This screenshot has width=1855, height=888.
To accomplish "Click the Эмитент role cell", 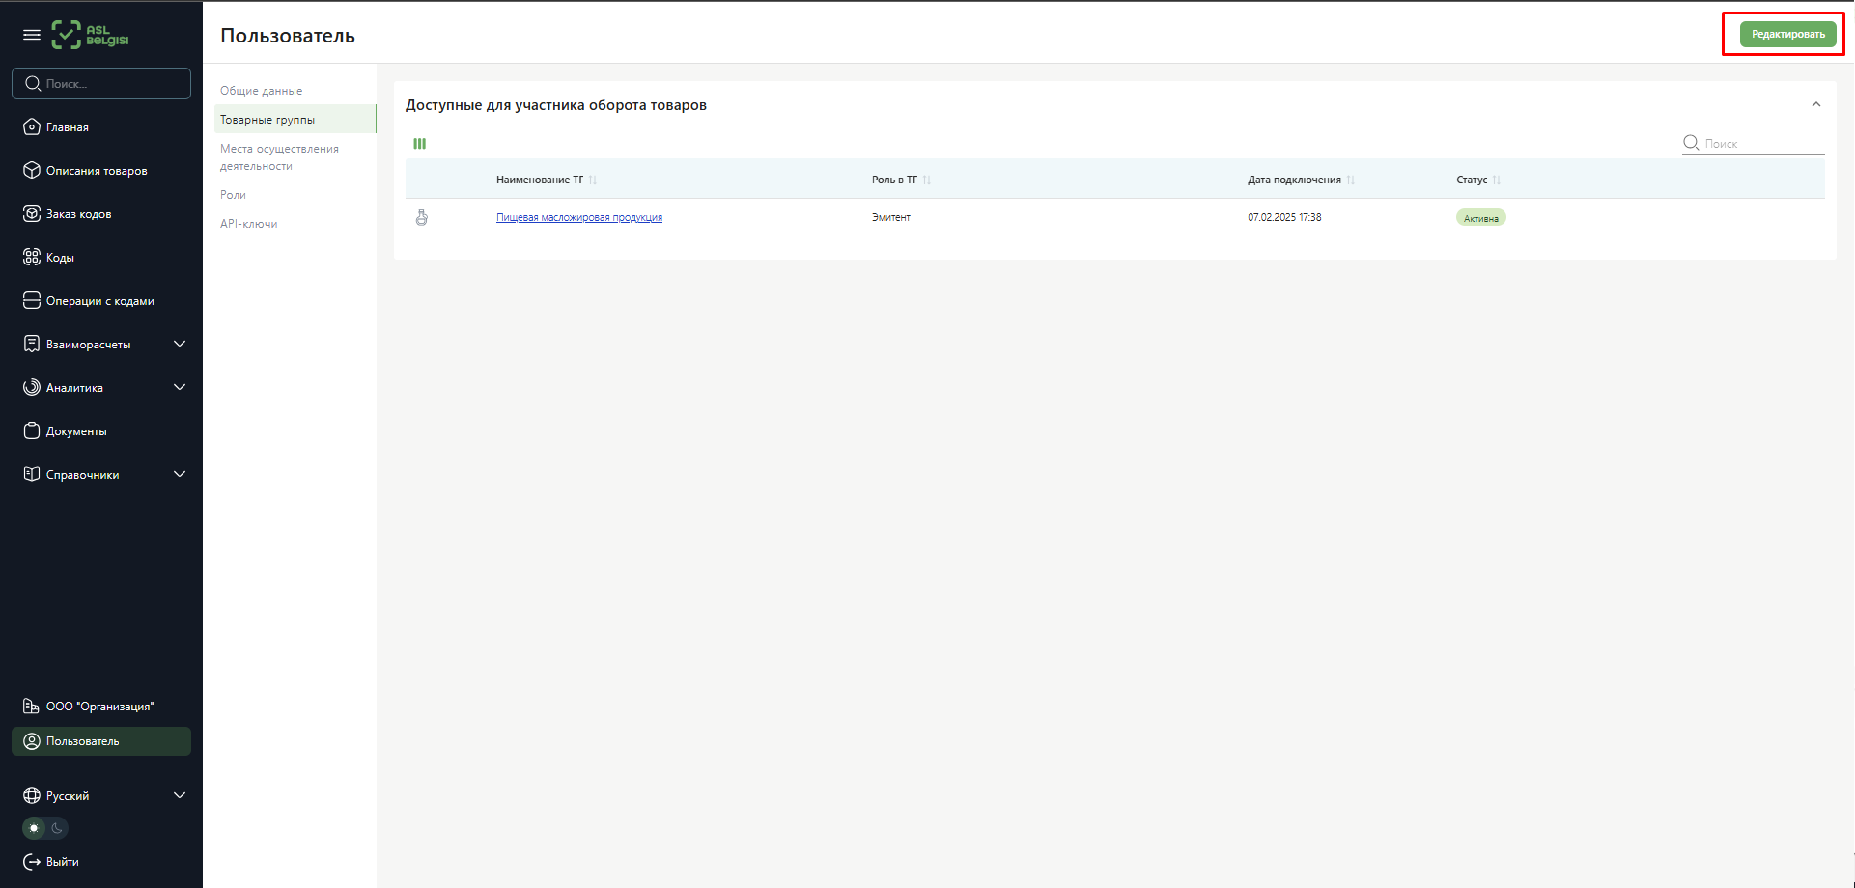I will (x=891, y=217).
